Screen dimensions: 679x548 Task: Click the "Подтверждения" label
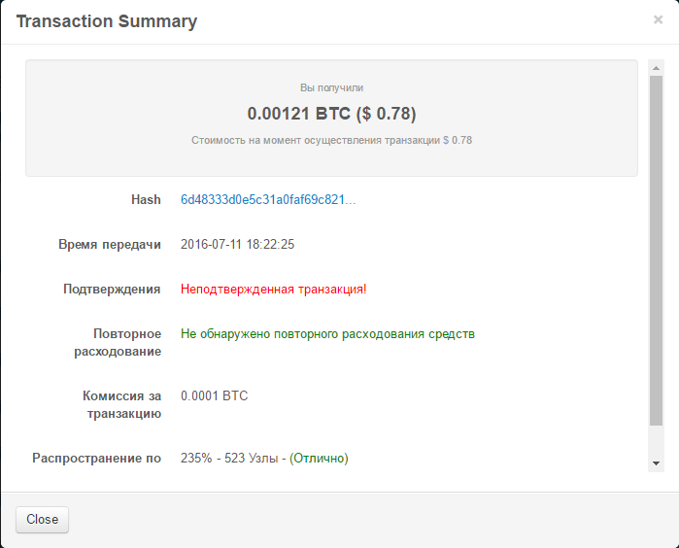(x=112, y=289)
